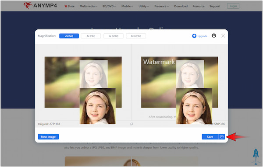Click the rocket back-to-top icon

pos(256,157)
